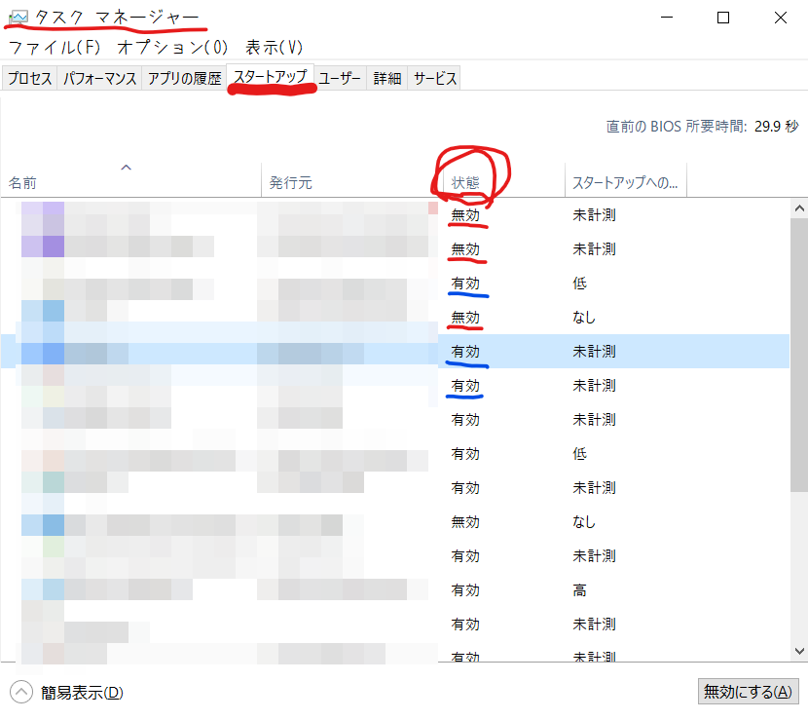The width and height of the screenshot is (808, 720).
Task: Click the vertical scrollbar thumb
Action: point(799,355)
